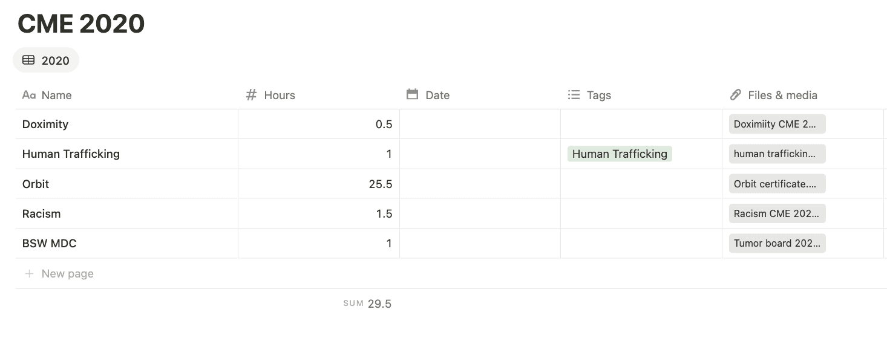This screenshot has width=887, height=341.
Task: Open the Doximiity CME file attachment
Action: tap(777, 124)
